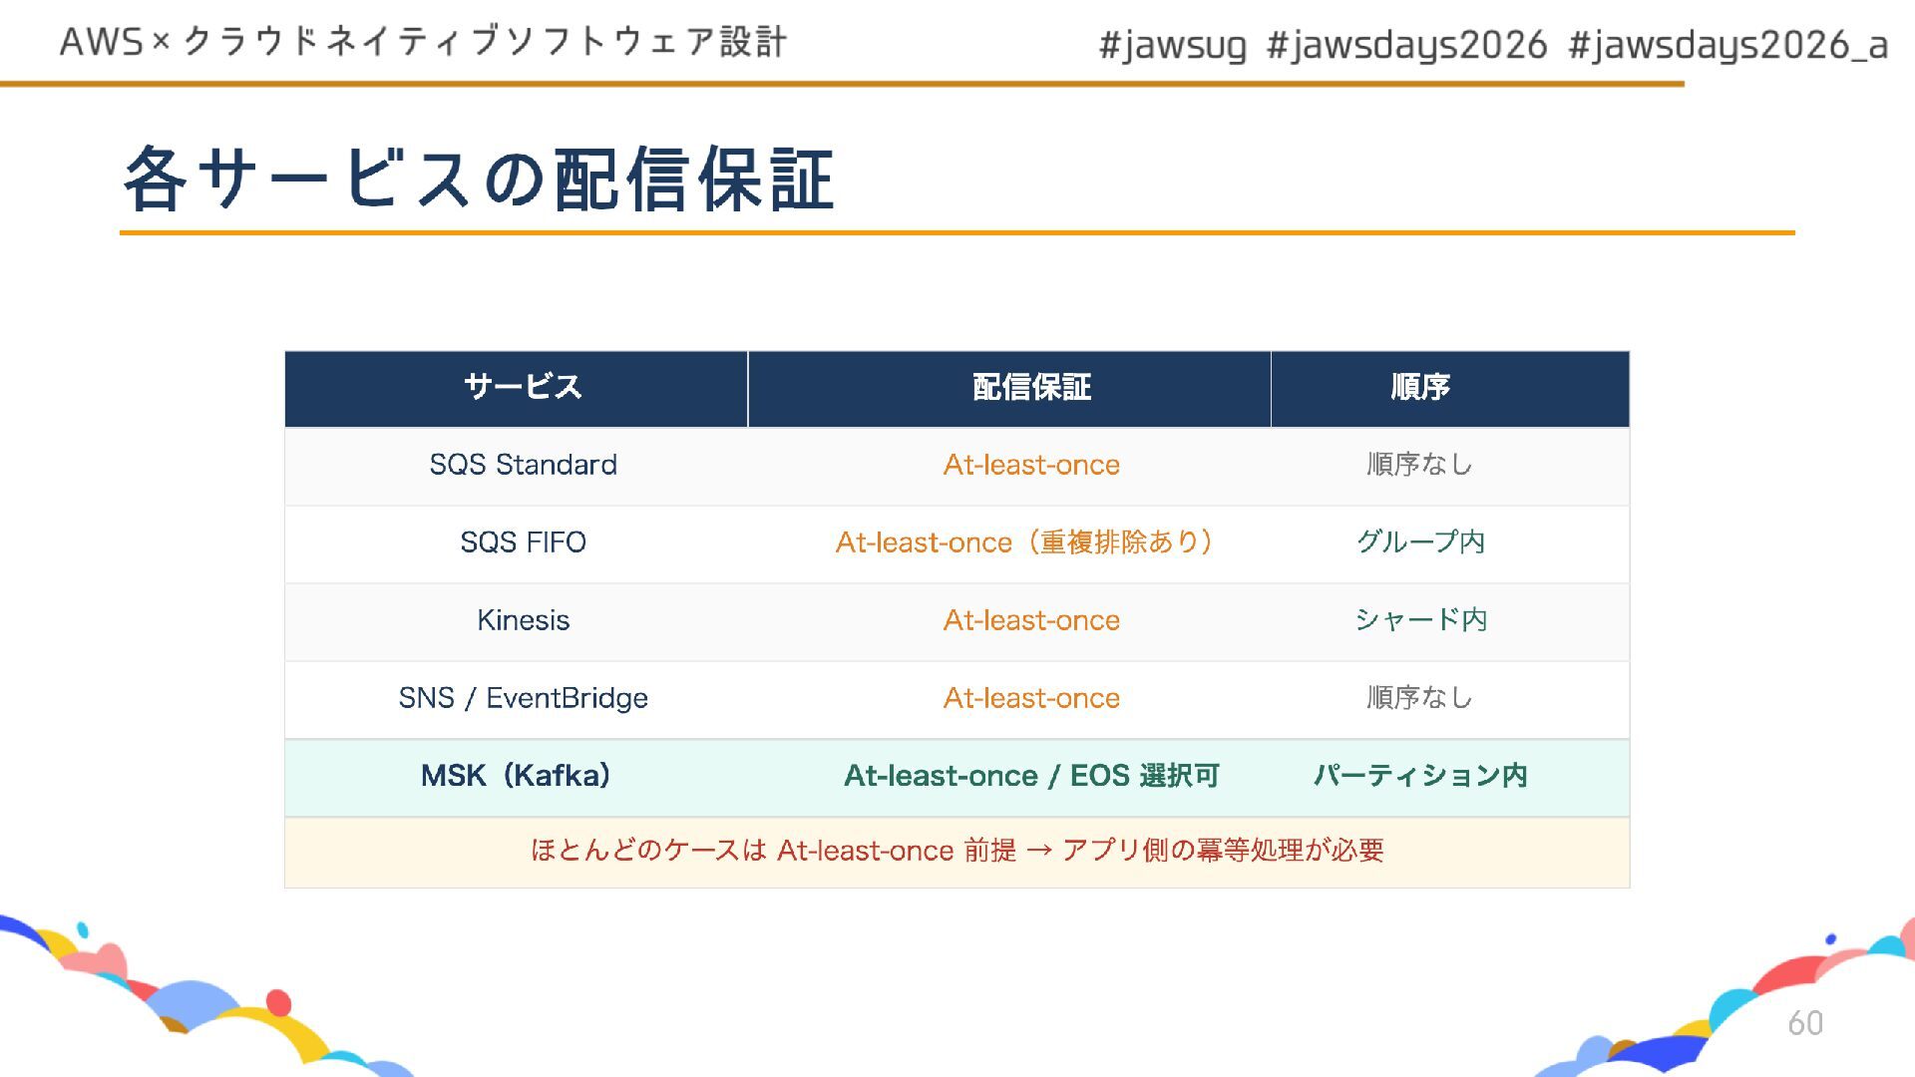Viewport: 1915px width, 1077px height.
Task: Click the #jawsdays2026 hashtag
Action: tap(1406, 45)
